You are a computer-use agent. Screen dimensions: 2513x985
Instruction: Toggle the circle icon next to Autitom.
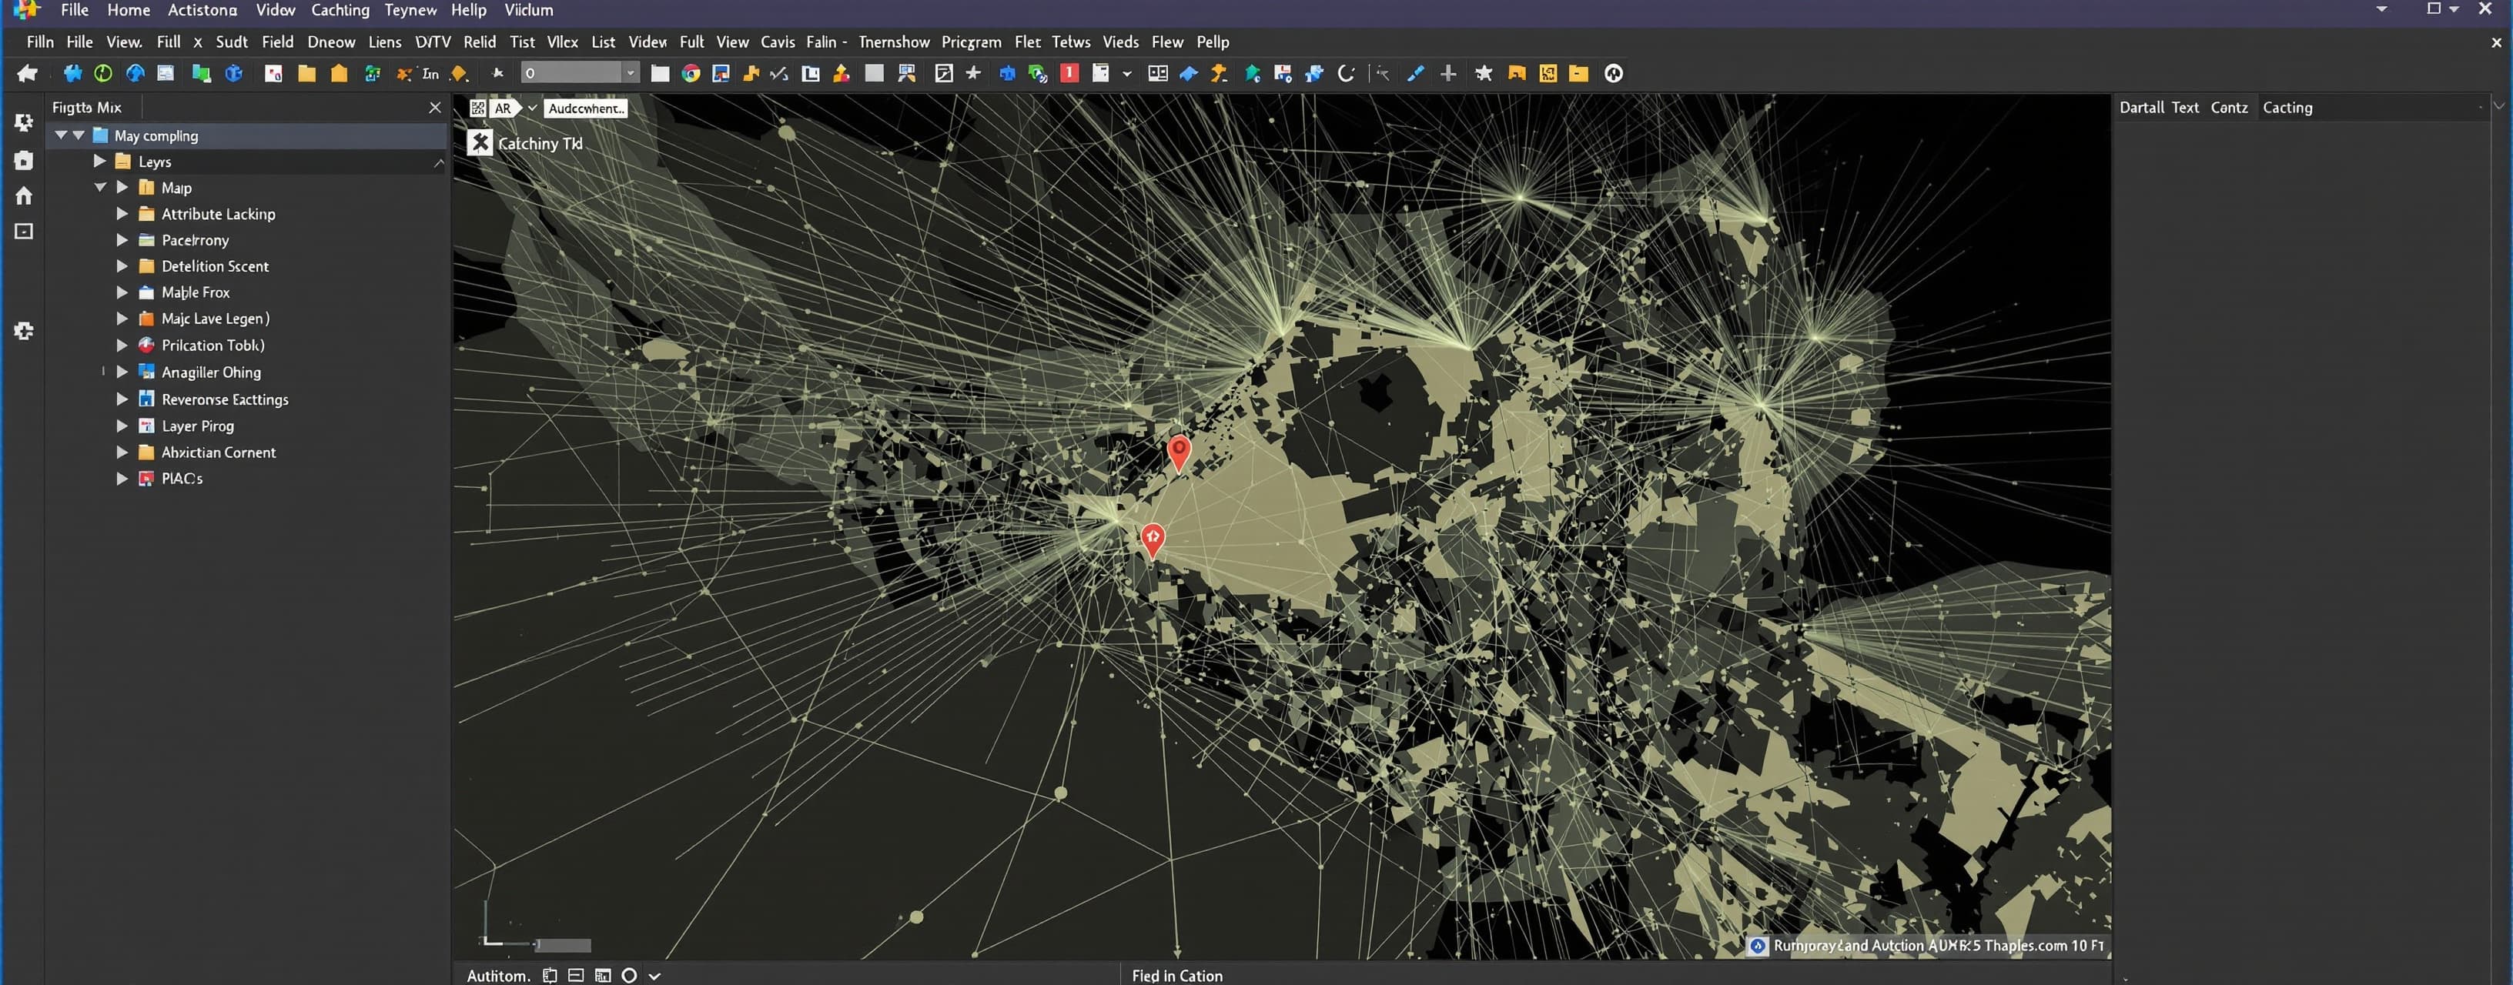pos(629,975)
